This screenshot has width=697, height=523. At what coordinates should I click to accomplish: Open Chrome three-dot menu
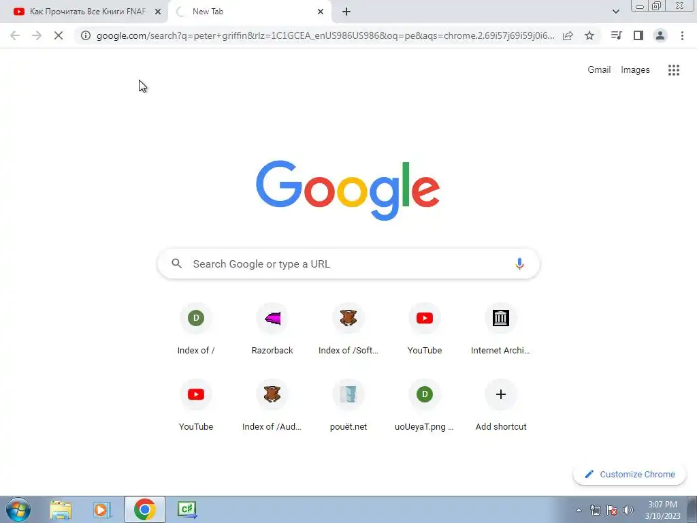[682, 35]
